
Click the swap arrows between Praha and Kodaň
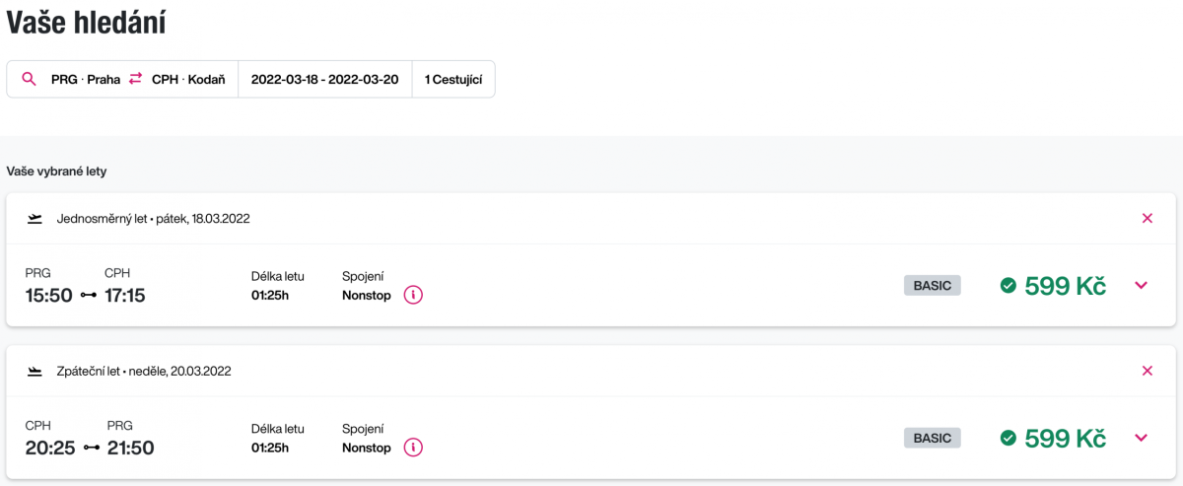136,80
